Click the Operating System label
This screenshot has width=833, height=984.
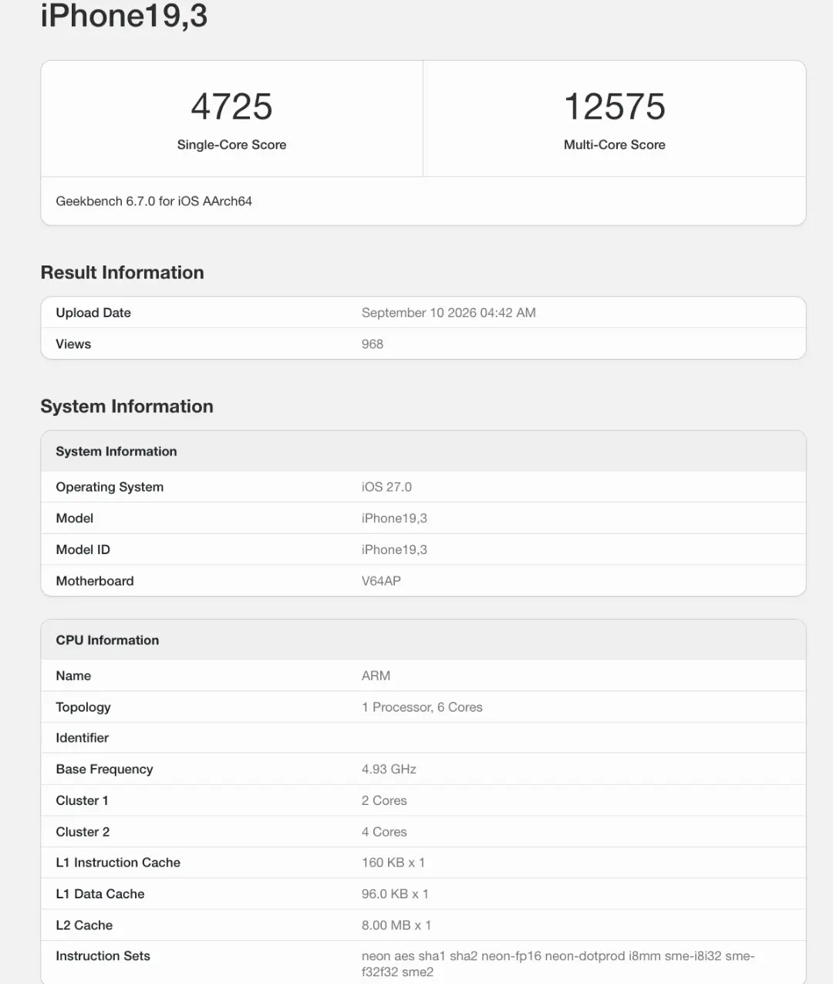point(110,487)
